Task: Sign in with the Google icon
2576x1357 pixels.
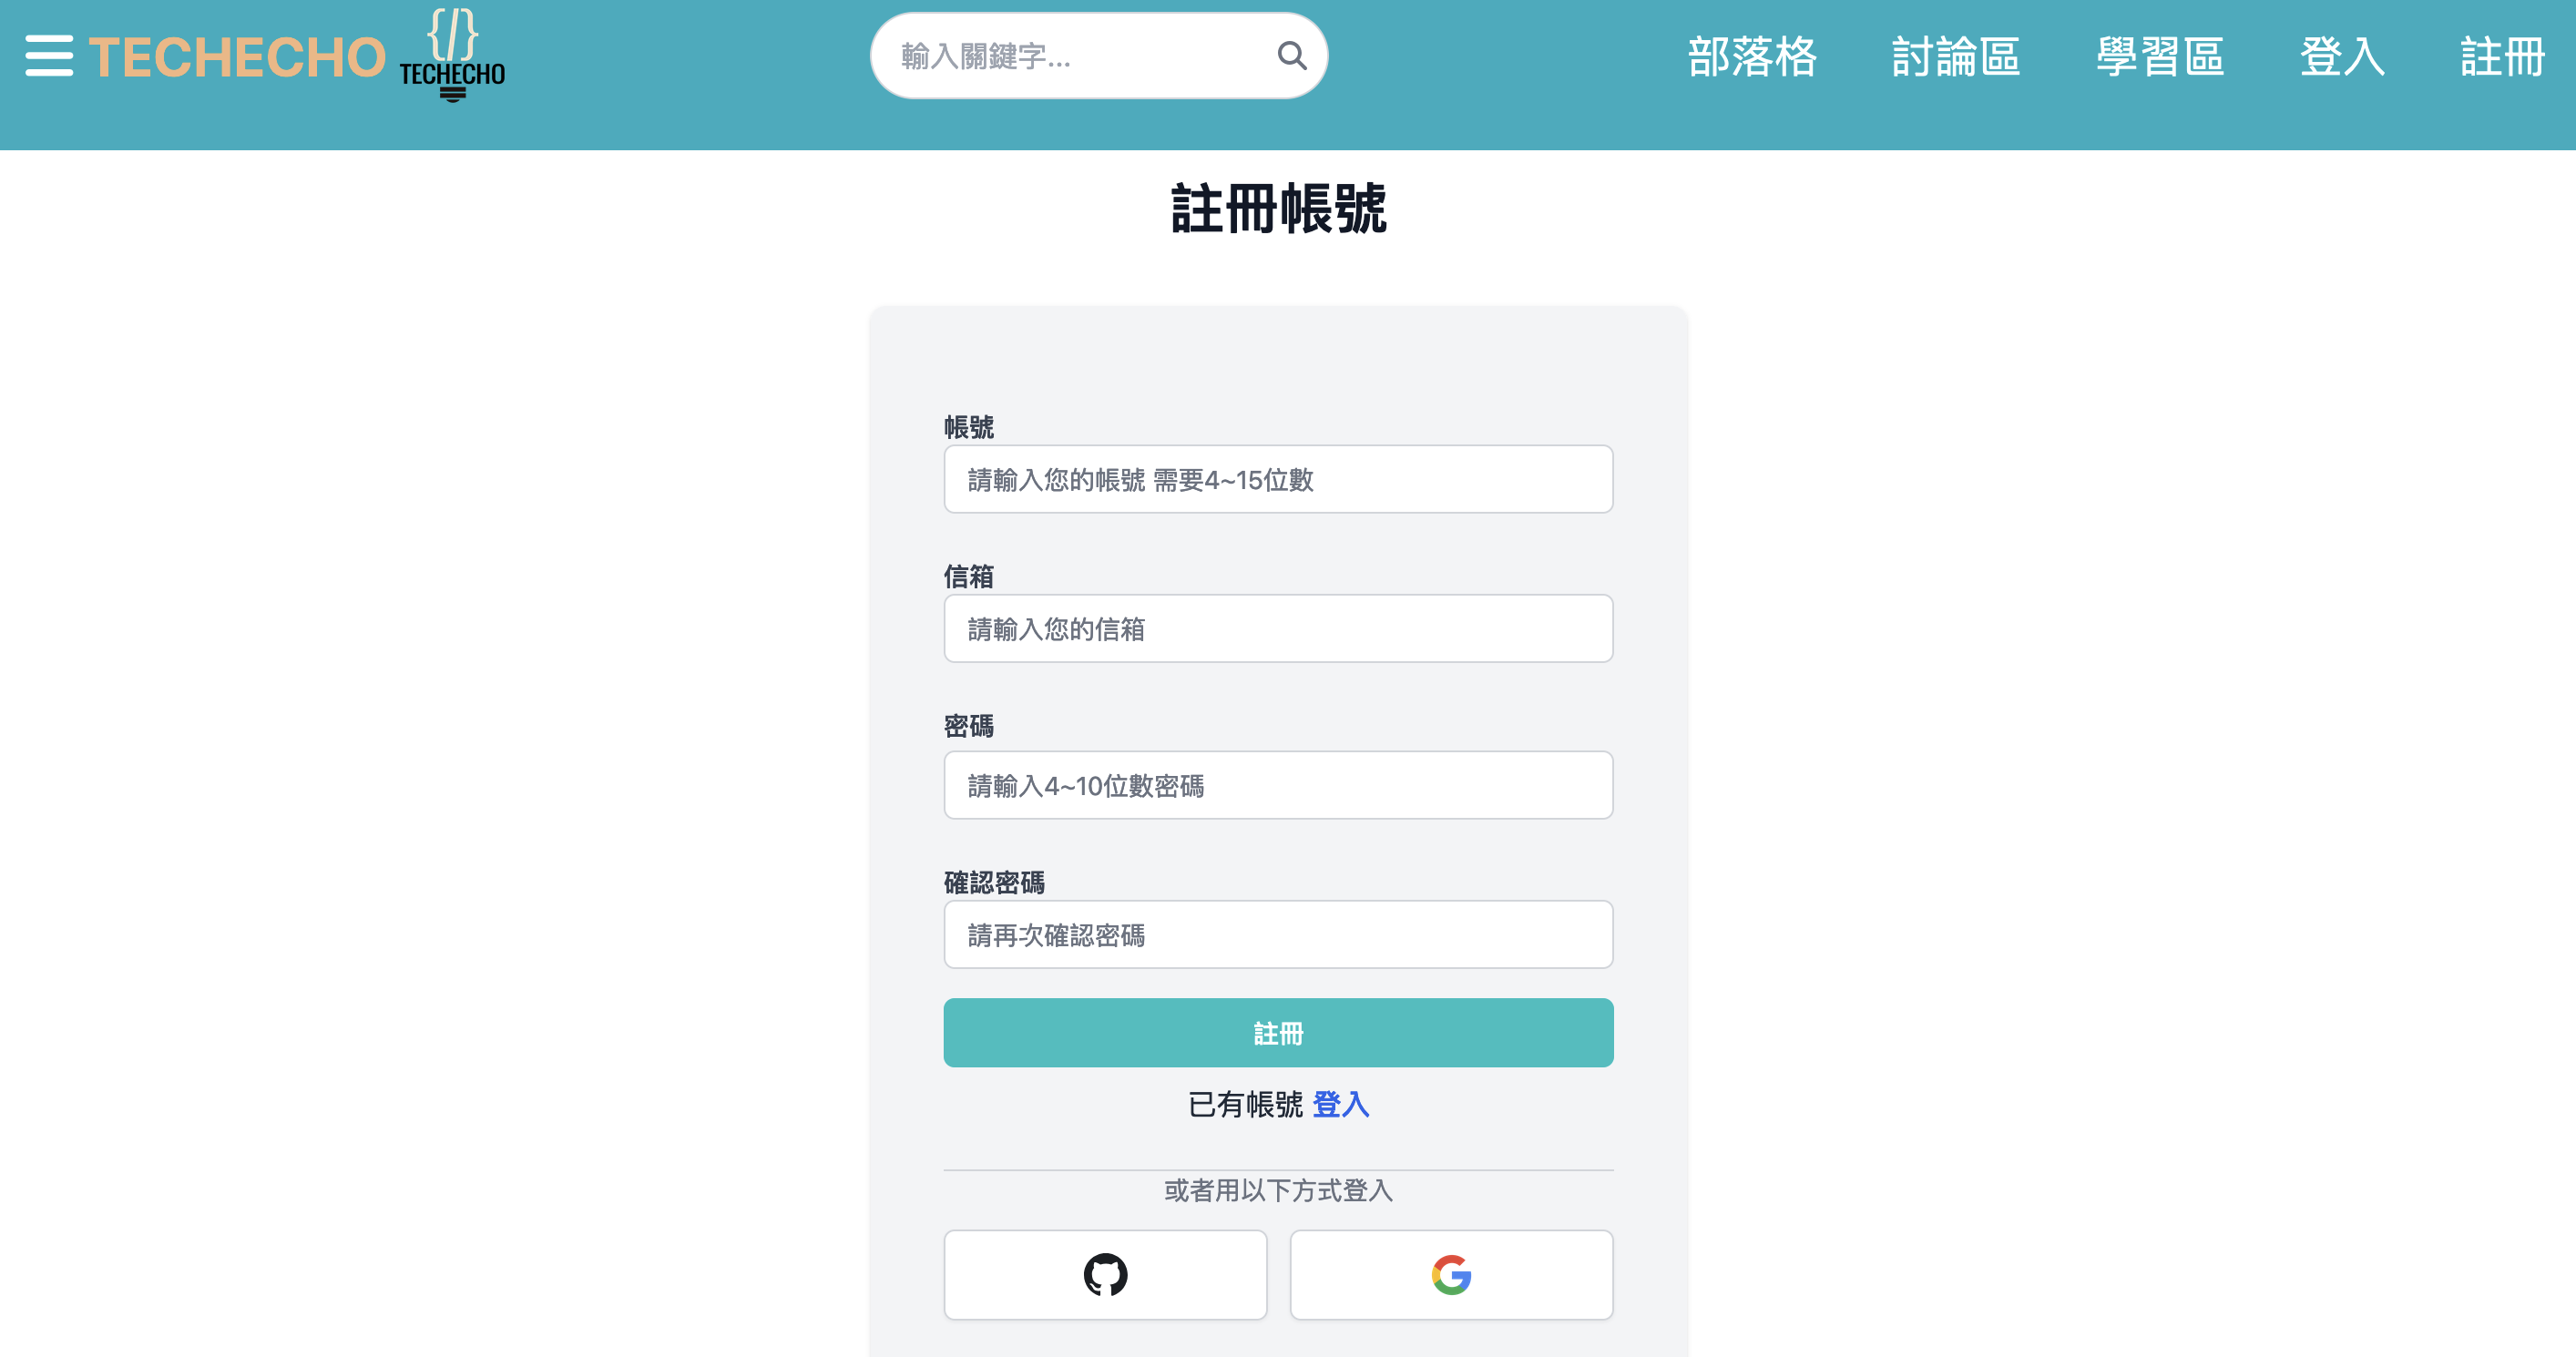Action: pyautogui.click(x=1451, y=1274)
